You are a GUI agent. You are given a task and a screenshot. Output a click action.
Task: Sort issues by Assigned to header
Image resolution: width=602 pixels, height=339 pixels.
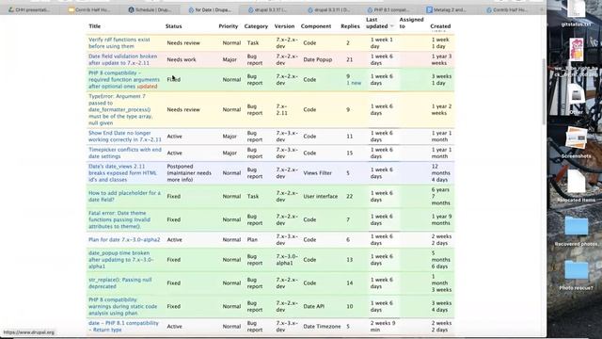tap(411, 23)
